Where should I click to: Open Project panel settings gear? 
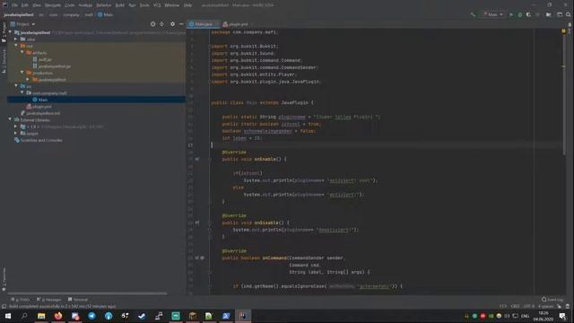coord(172,24)
